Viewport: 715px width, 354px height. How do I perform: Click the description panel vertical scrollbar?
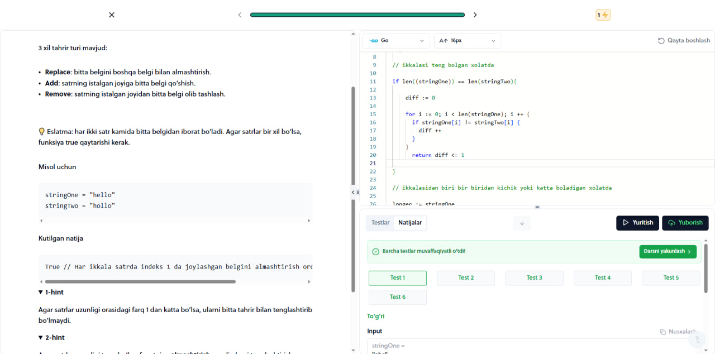(x=353, y=189)
